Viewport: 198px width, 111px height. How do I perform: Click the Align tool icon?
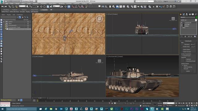pyautogui.click(x=106, y=6)
